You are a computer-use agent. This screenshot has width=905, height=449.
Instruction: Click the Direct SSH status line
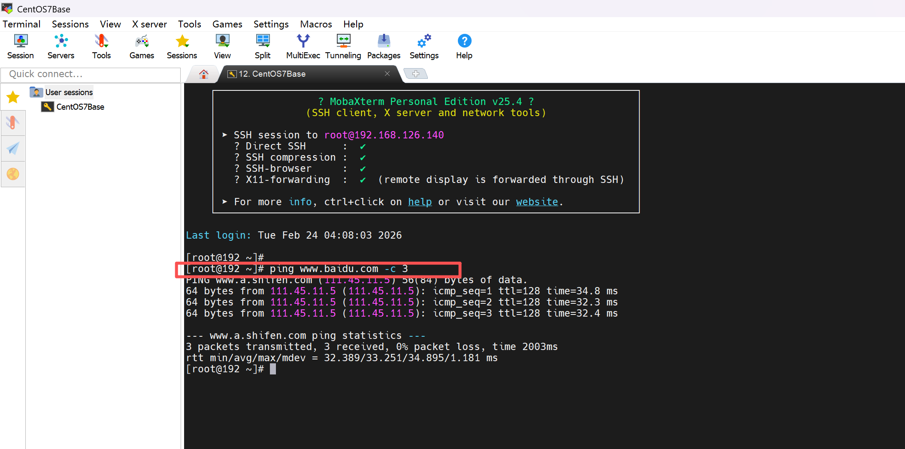pyautogui.click(x=300, y=146)
